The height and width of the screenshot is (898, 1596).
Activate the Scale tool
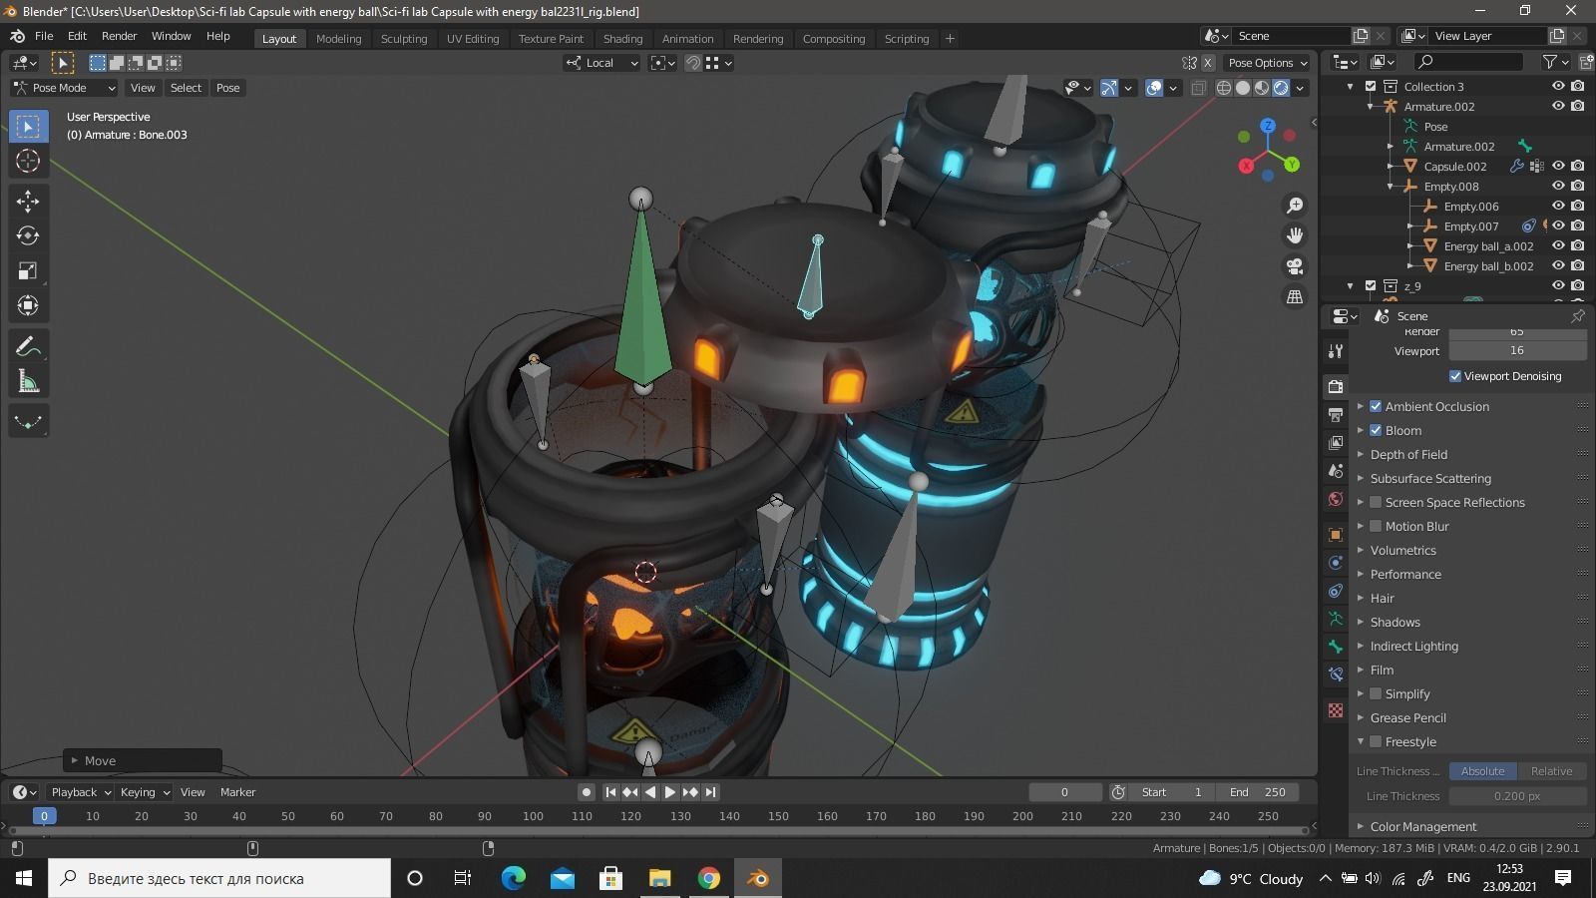pos(28,271)
